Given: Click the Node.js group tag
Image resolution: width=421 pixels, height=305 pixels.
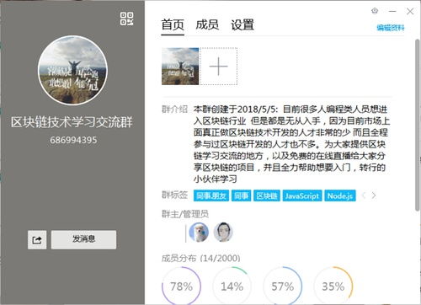Looking at the screenshot, I should (340, 195).
